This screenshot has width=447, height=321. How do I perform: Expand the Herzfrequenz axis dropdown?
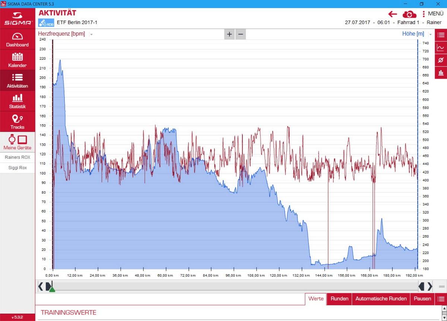tap(91, 34)
